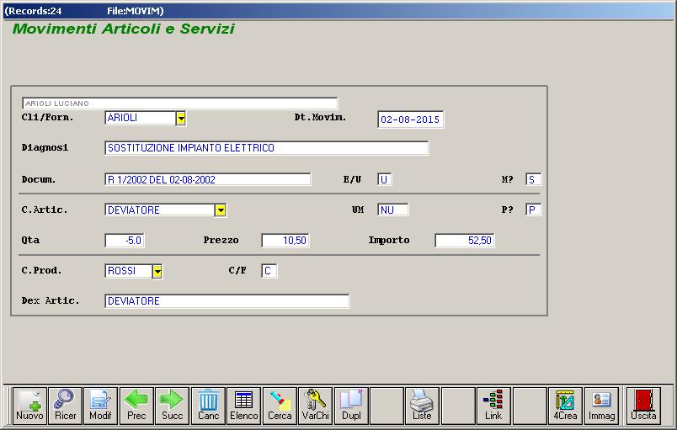The width and height of the screenshot is (677, 430).
Task: Create a new record with Nuovo
Action: [x=29, y=406]
